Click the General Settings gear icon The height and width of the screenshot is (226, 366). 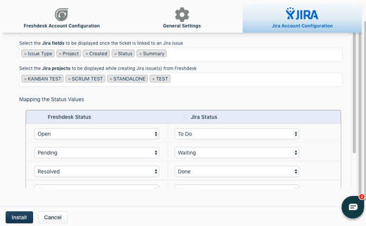click(x=182, y=14)
